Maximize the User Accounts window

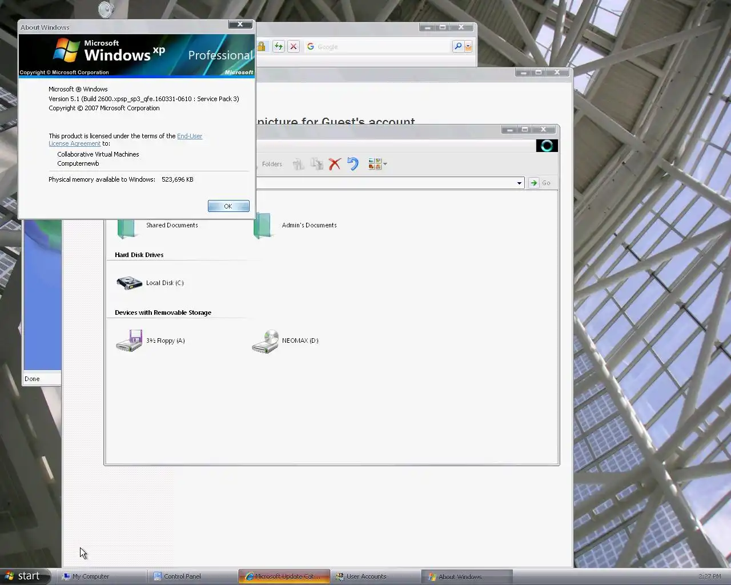coord(539,73)
